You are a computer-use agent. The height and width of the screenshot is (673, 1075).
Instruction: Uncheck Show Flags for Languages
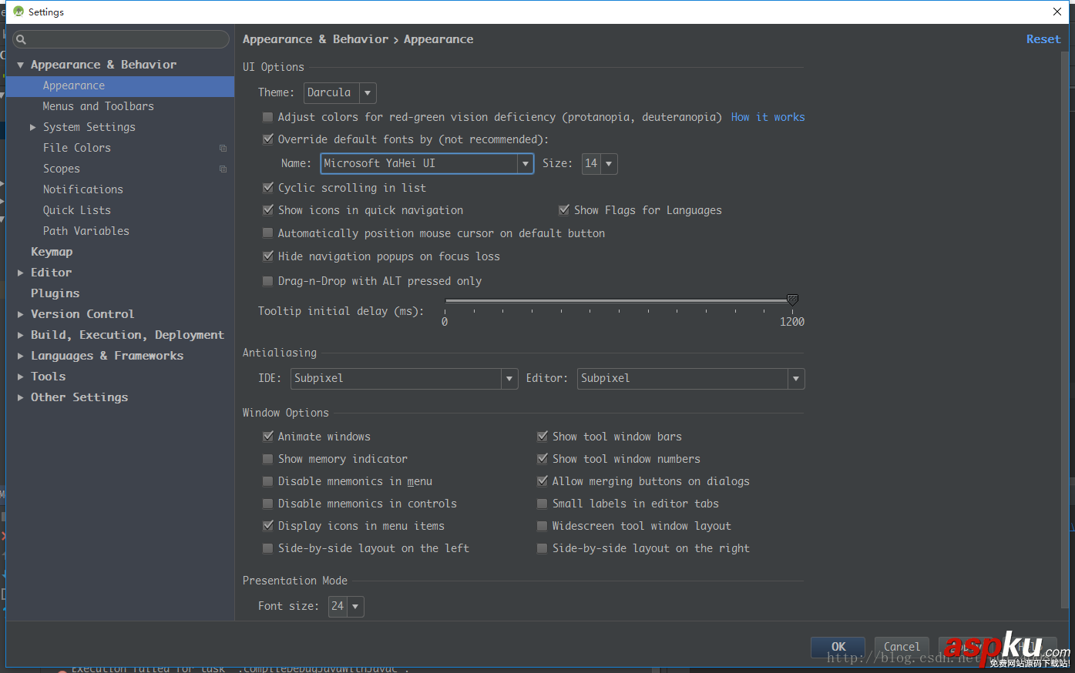[x=564, y=210]
